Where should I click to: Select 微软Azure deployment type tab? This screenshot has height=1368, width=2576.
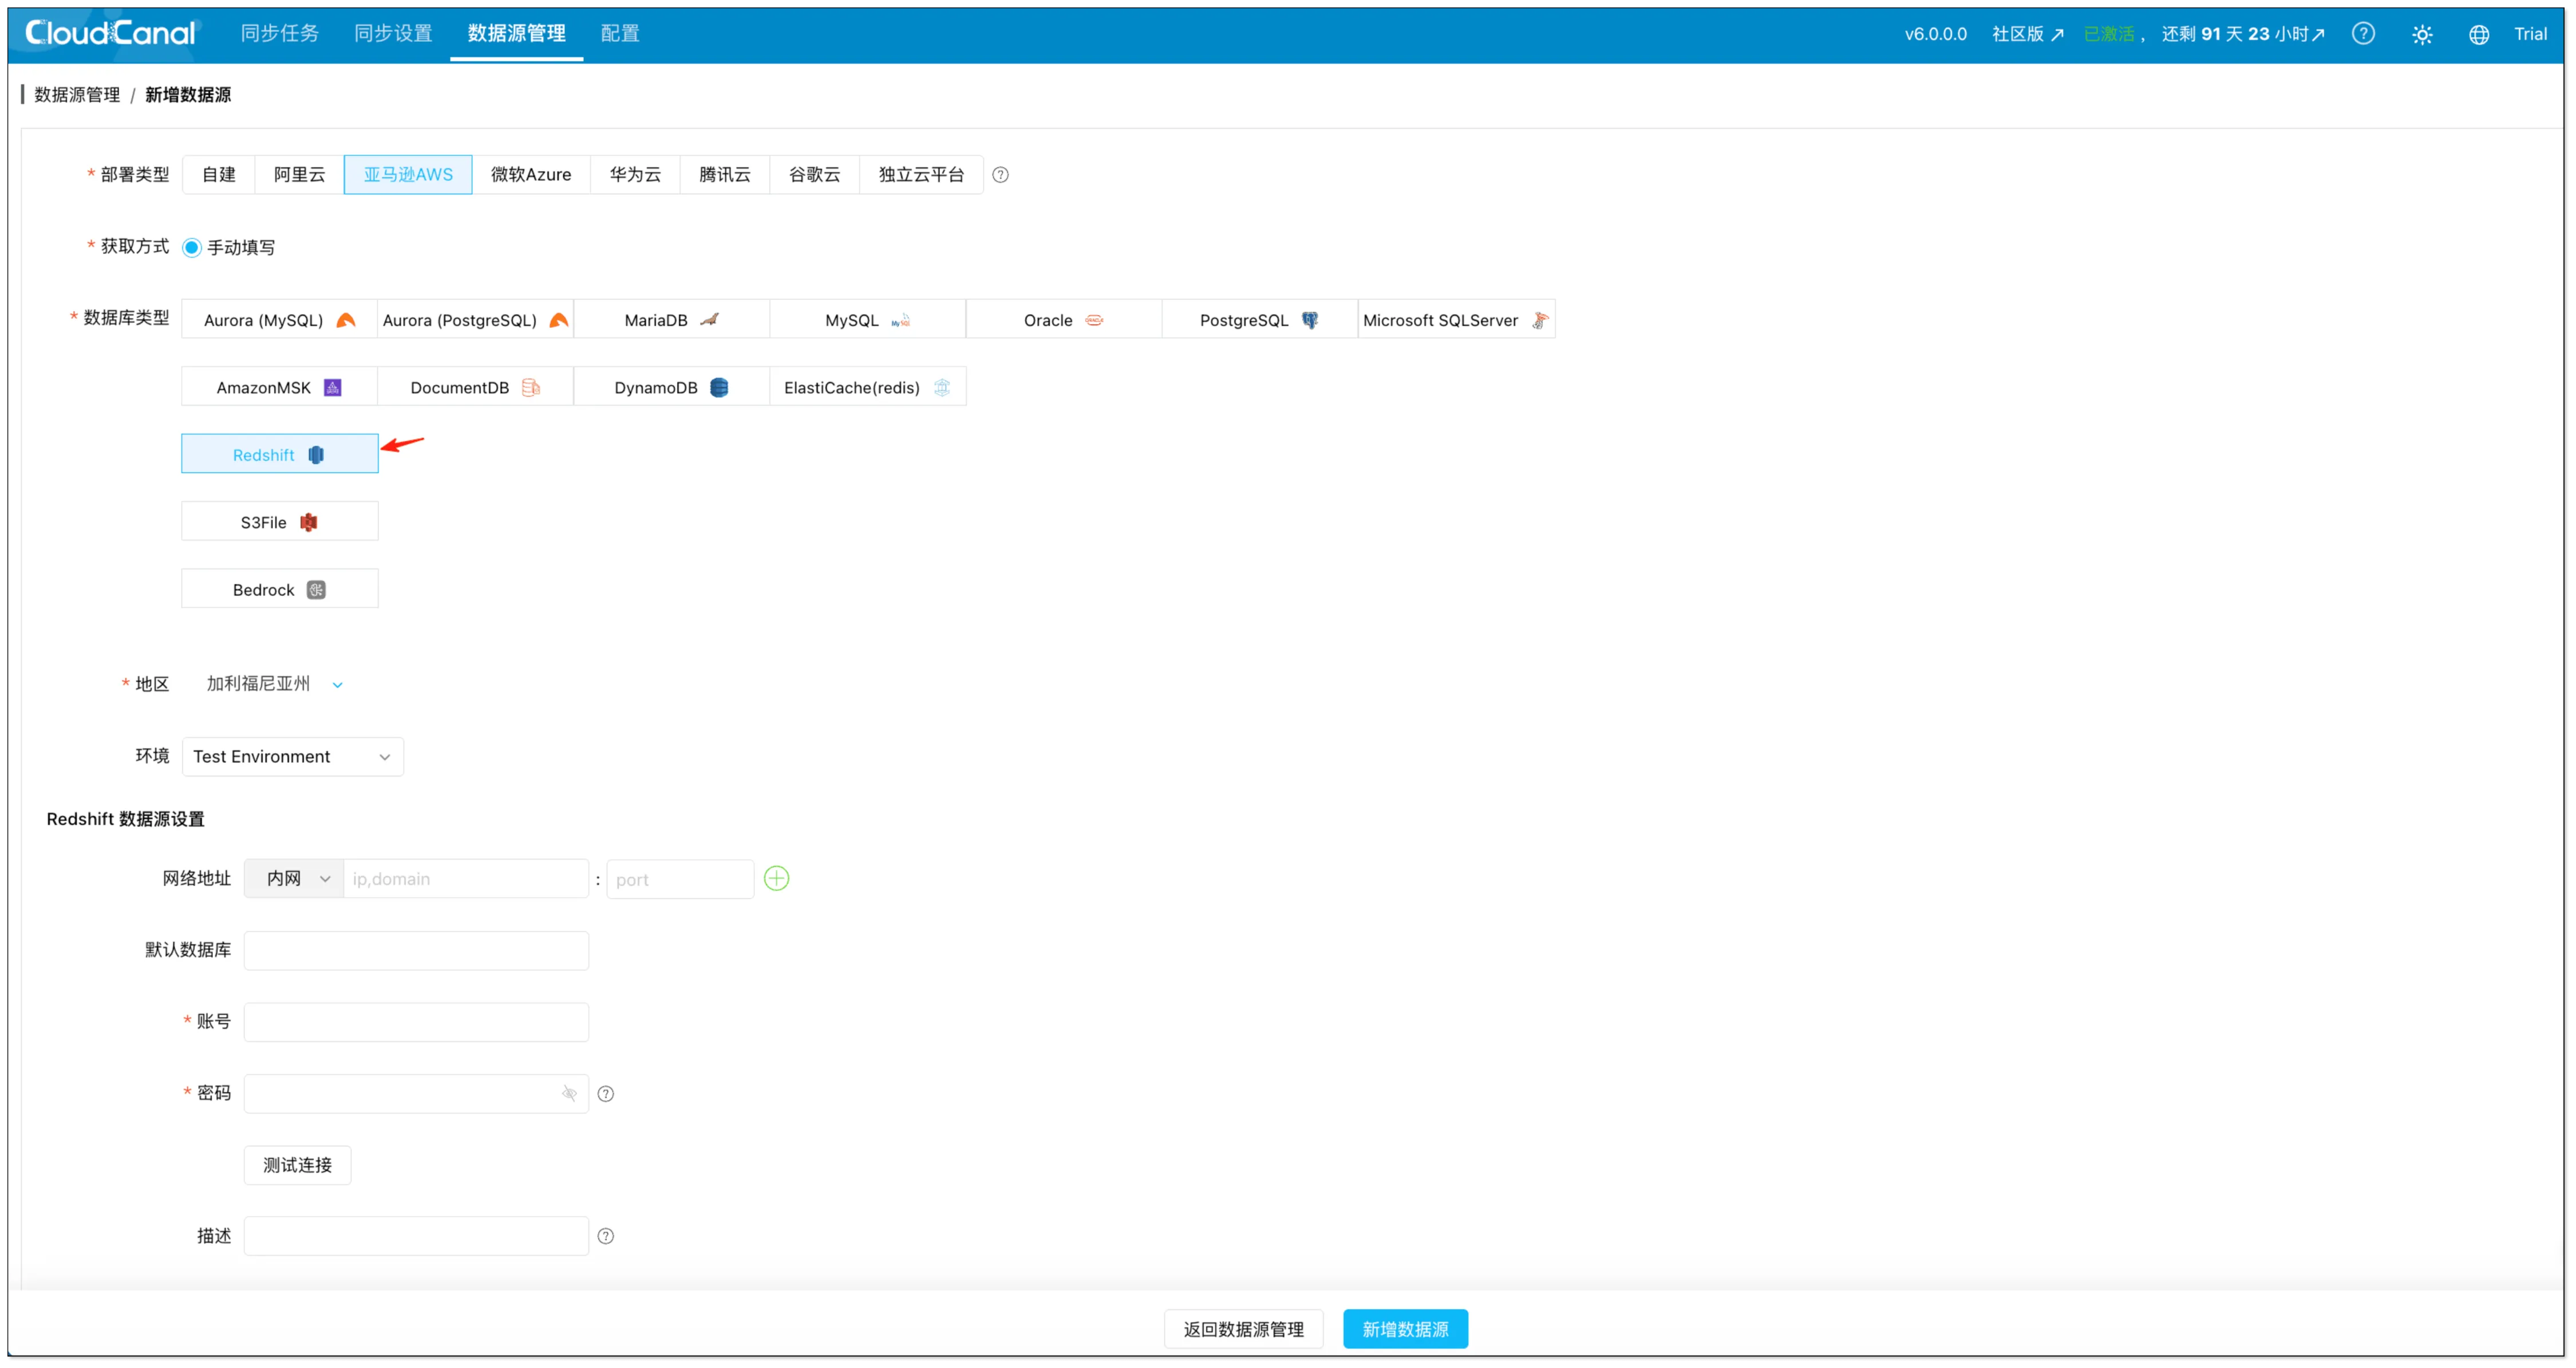[531, 175]
